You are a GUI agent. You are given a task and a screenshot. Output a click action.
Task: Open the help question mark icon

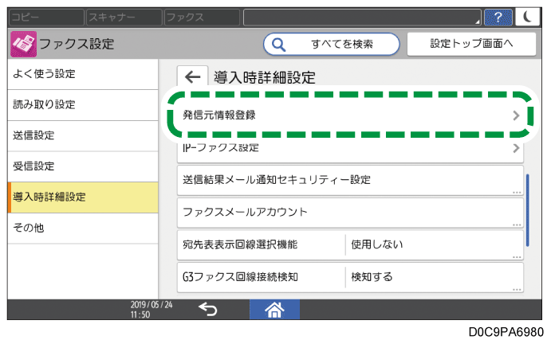pos(498,18)
